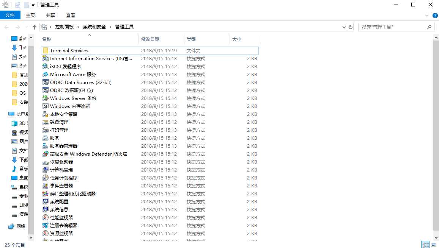Select the 碎片整理和优化驱动器 icon
439x248 pixels.
tap(46, 193)
